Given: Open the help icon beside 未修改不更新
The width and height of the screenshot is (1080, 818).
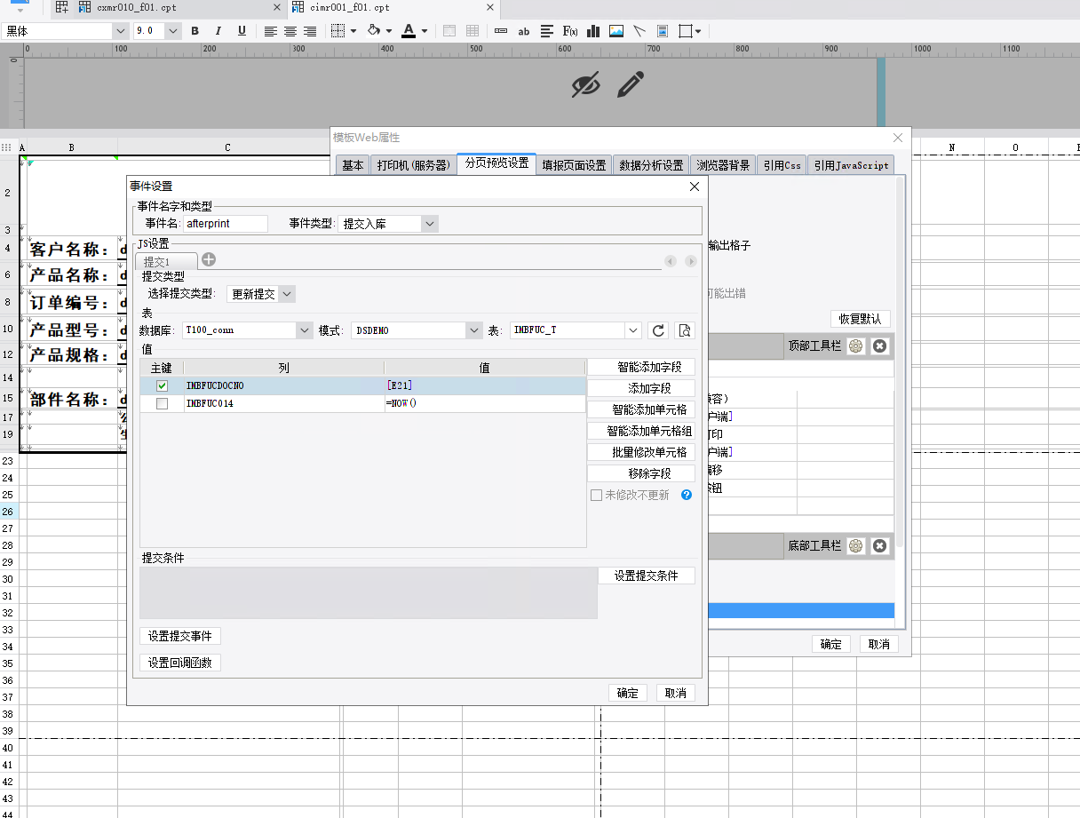Looking at the screenshot, I should pyautogui.click(x=687, y=495).
